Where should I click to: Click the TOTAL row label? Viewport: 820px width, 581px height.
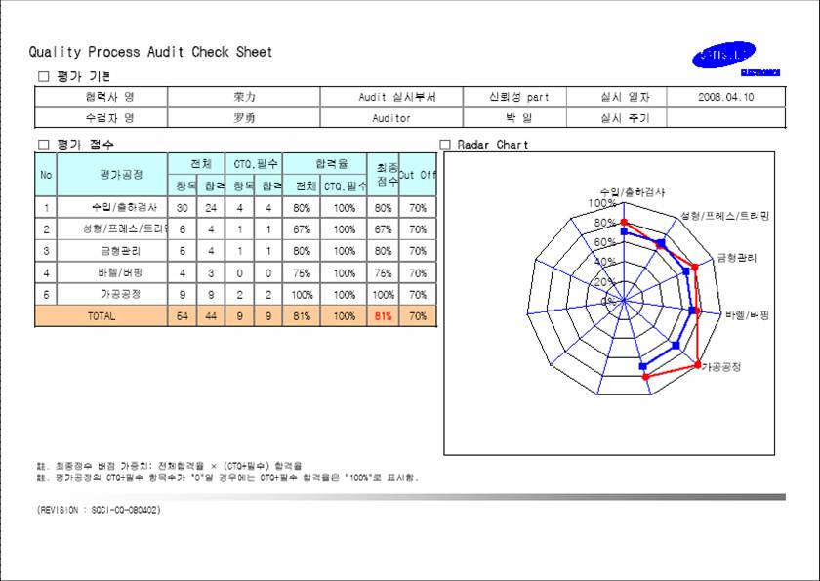point(102,316)
